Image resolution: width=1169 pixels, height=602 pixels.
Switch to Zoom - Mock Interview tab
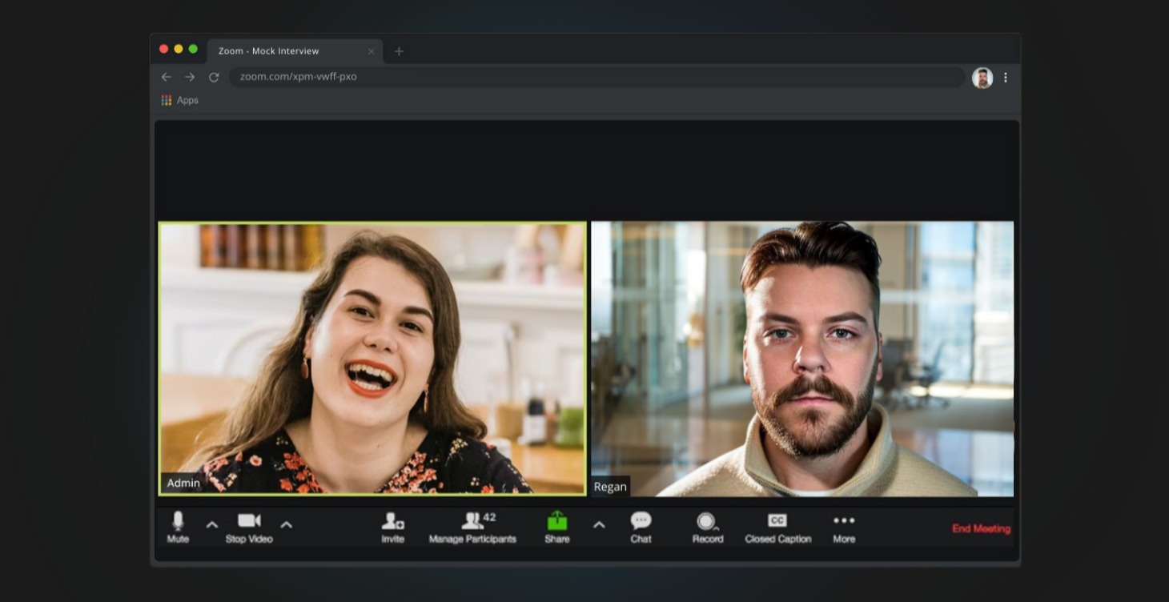295,51
